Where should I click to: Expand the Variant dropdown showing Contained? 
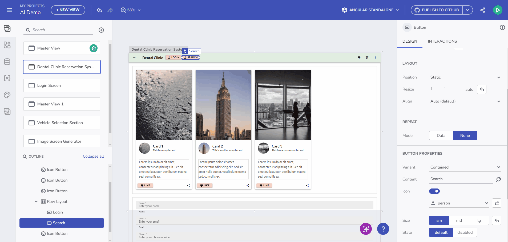click(465, 167)
